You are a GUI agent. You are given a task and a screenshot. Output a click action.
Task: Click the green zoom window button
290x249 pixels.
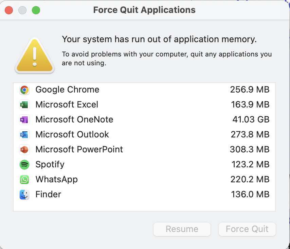(x=36, y=10)
